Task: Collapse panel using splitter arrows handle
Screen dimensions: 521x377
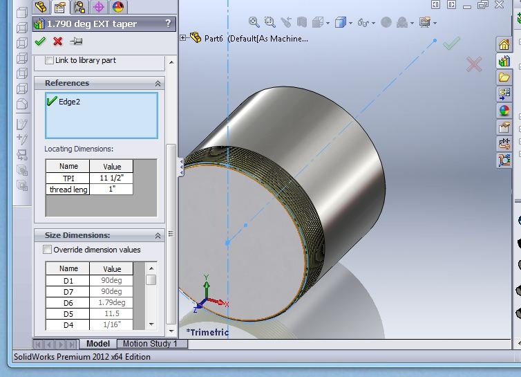Action: tap(182, 167)
